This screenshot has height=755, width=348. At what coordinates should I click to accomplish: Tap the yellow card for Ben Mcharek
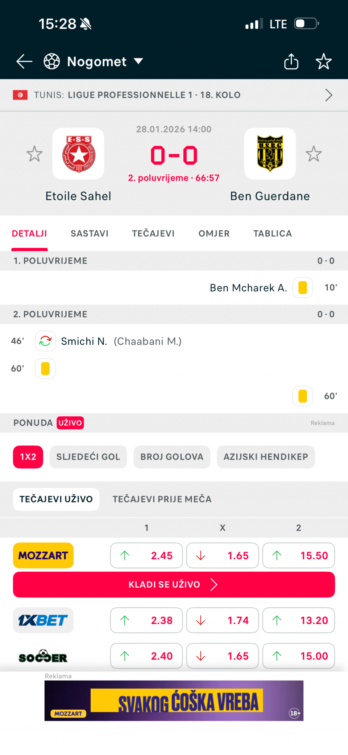[303, 288]
